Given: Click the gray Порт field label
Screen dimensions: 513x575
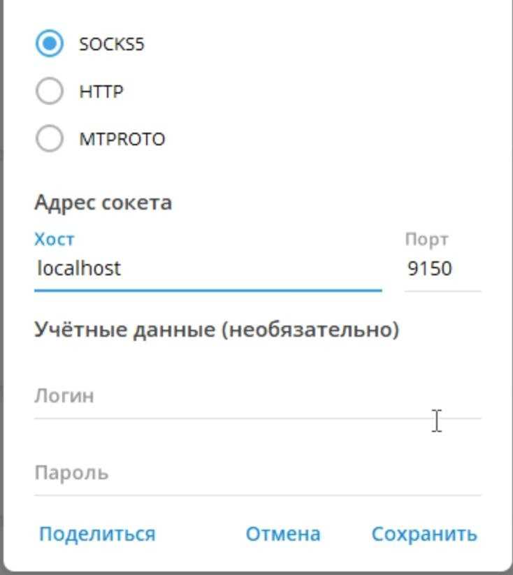Looking at the screenshot, I should (x=427, y=240).
